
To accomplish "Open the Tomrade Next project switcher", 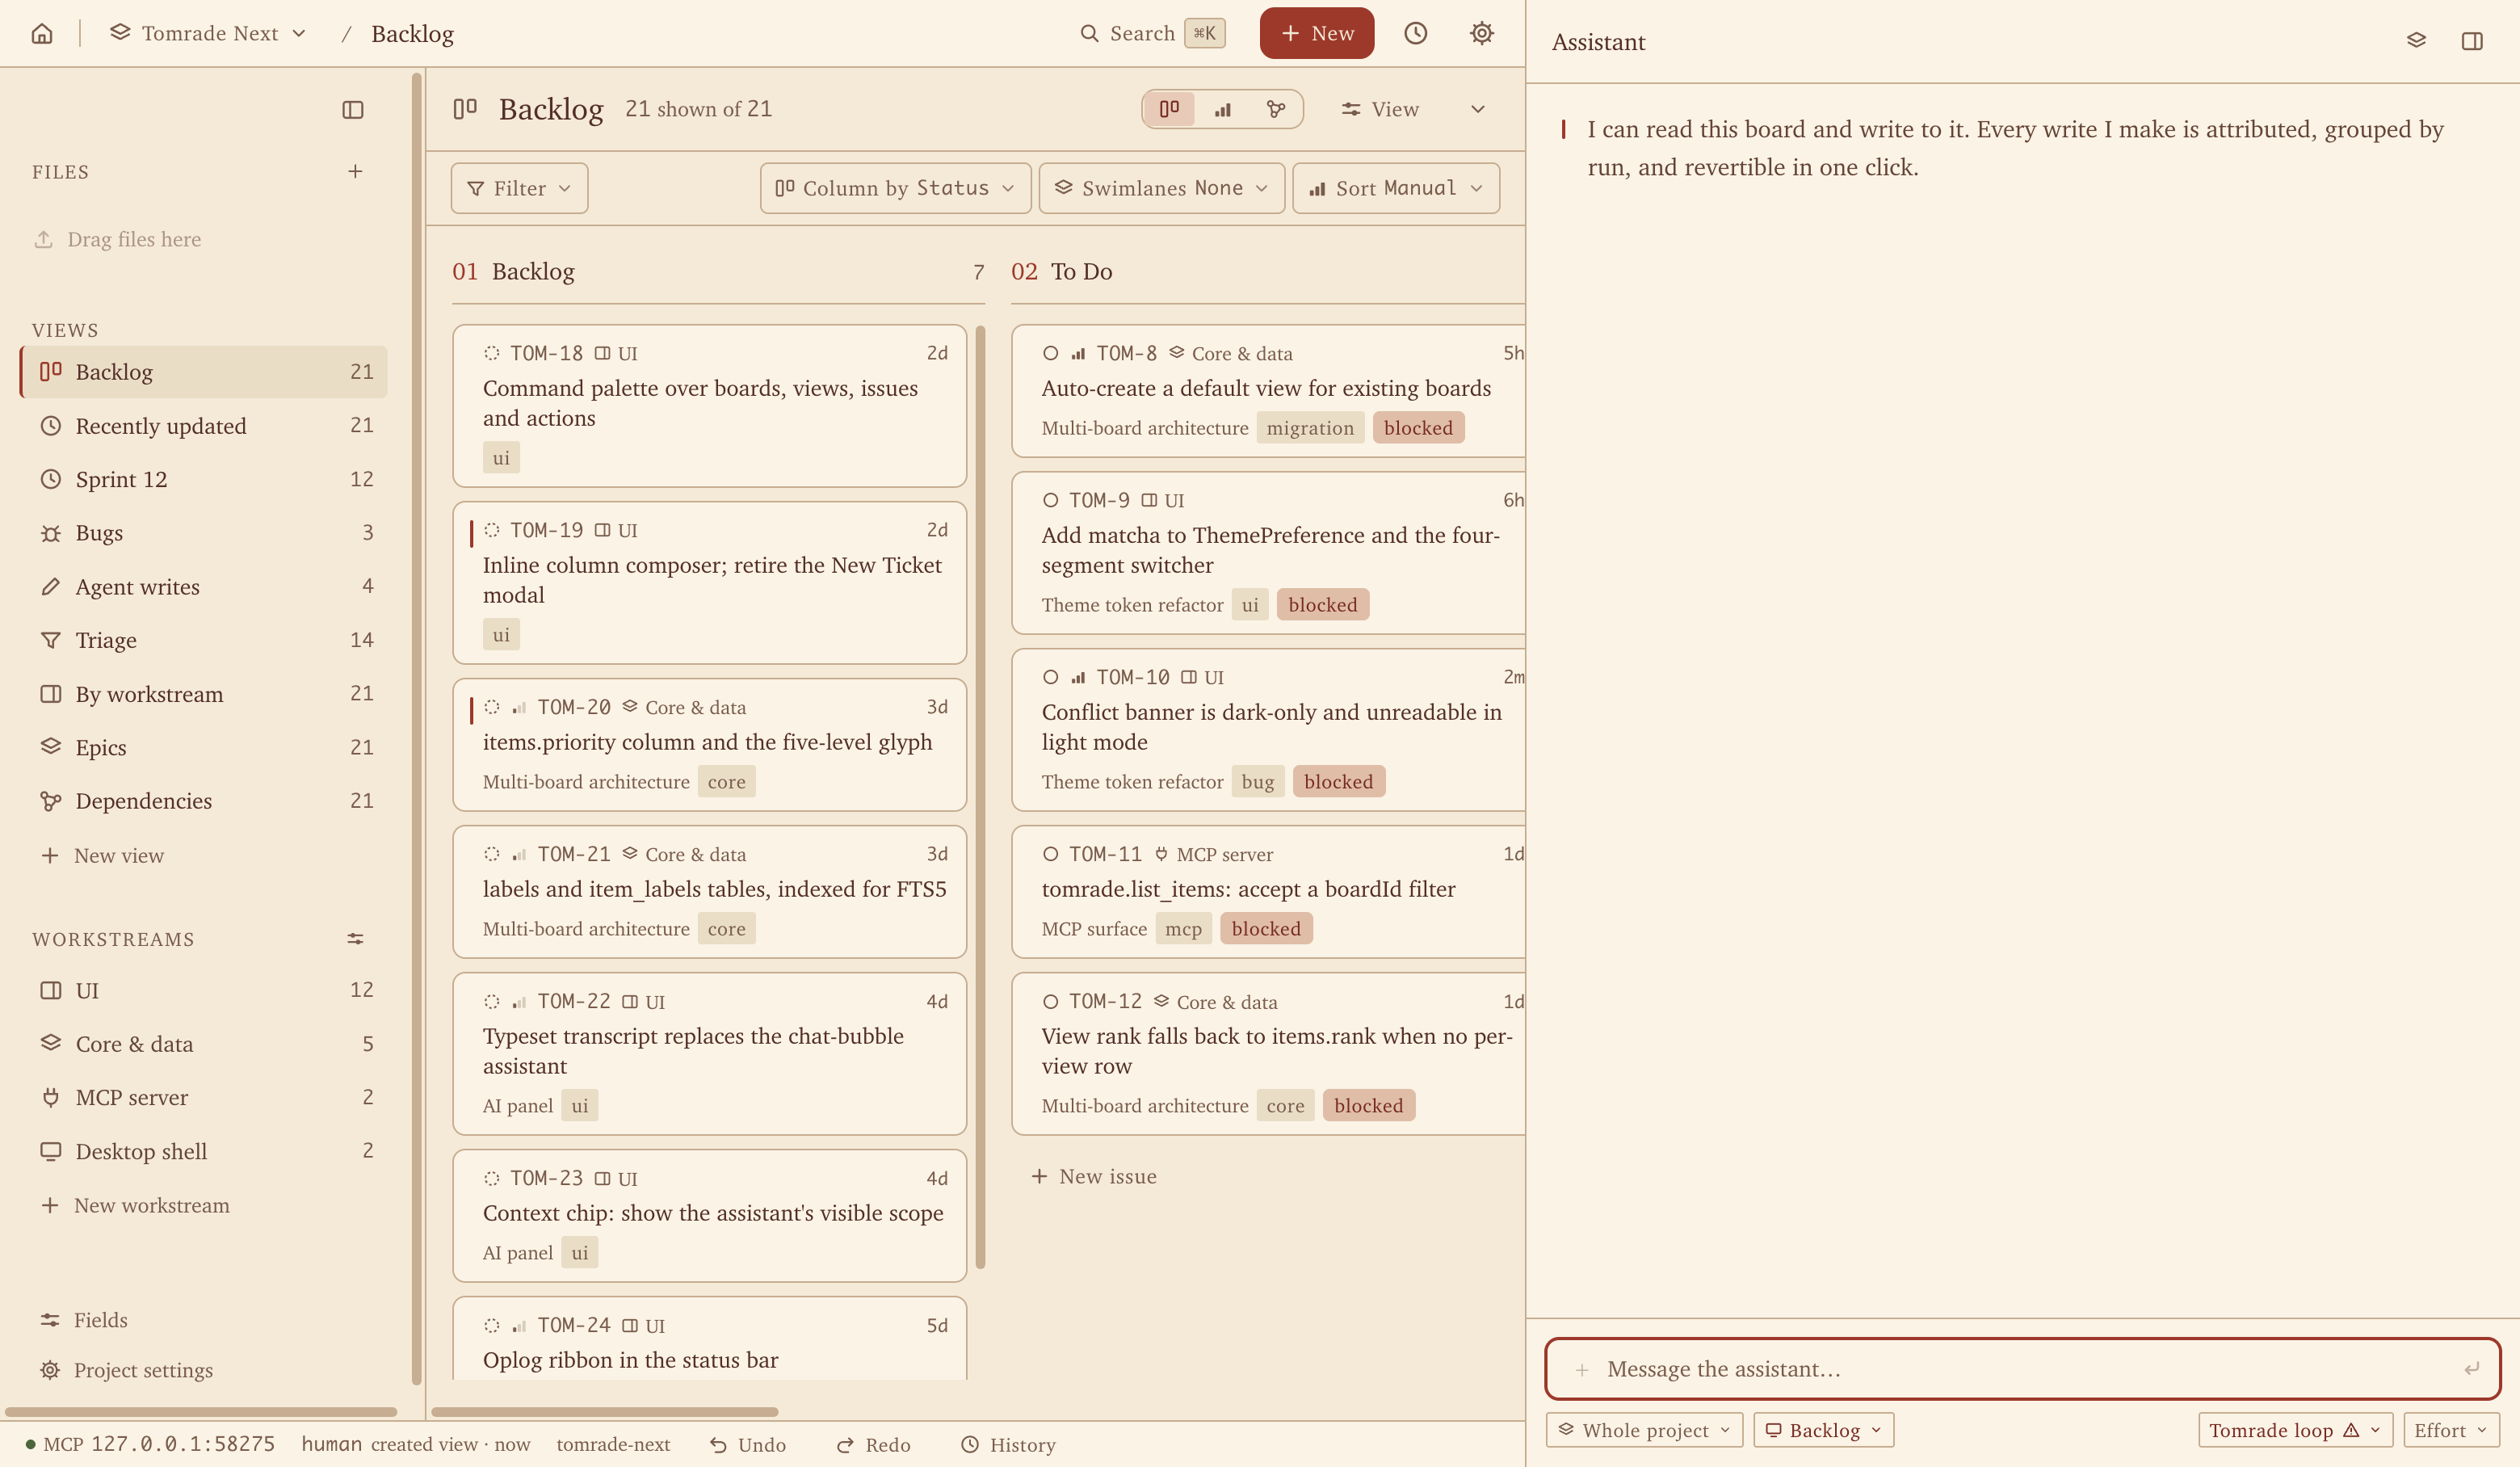I will pyautogui.click(x=208, y=33).
